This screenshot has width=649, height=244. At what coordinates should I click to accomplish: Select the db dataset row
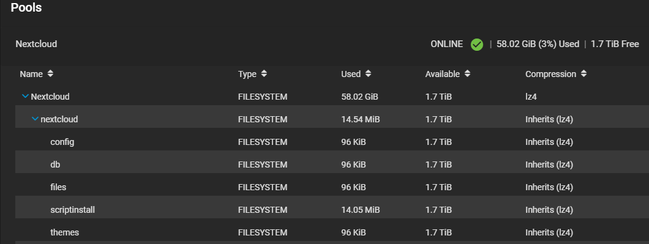click(332, 165)
